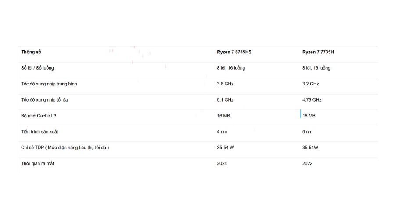Screen dimensions: 395x219
Task: Click "Tốc độ xung nhịp tối đa" label
Action: coord(44,100)
